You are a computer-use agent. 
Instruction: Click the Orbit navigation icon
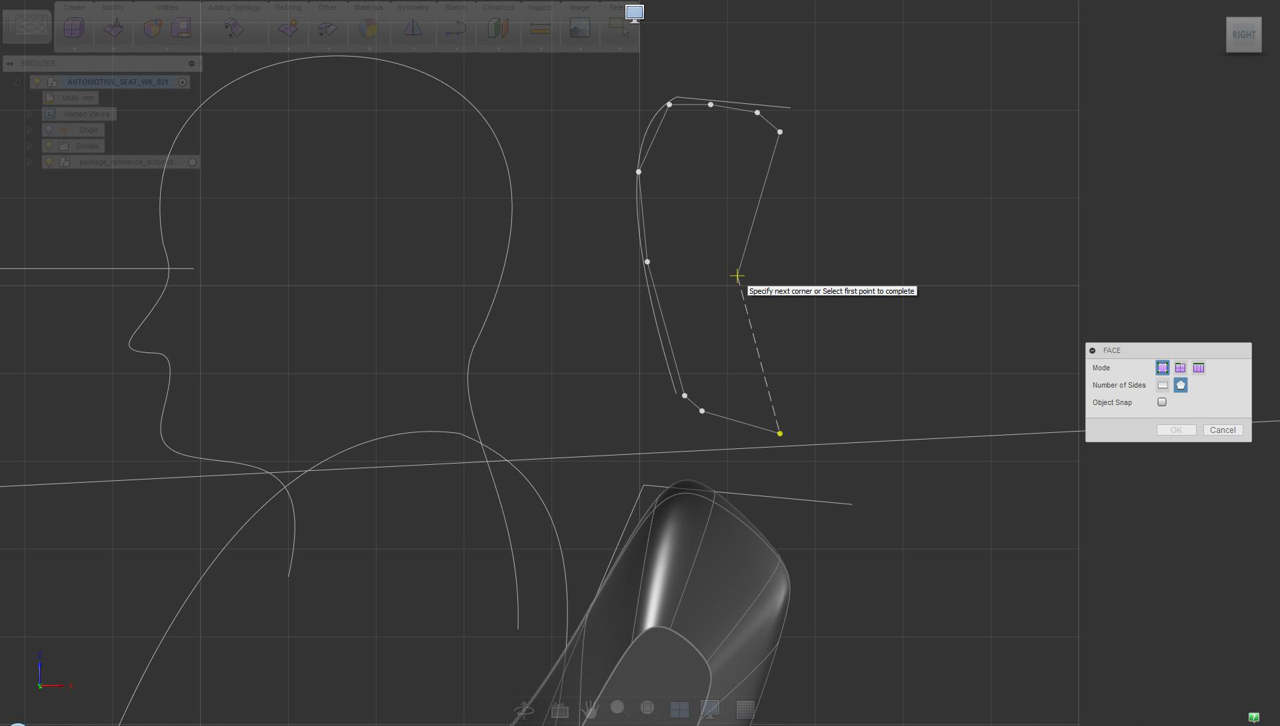pos(524,710)
